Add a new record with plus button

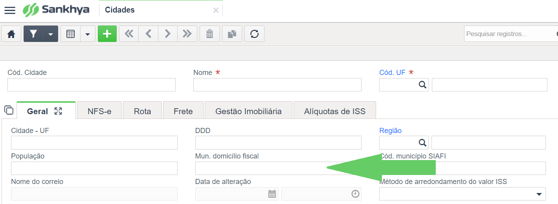click(x=107, y=34)
